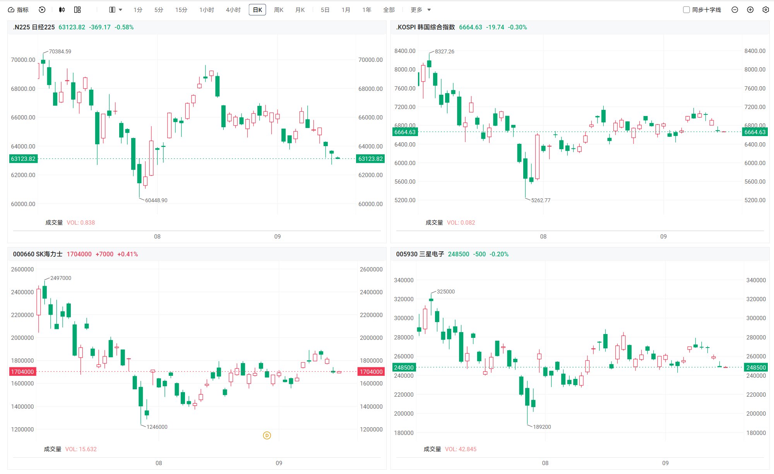
Task: Click the zoom in plus icon
Action: click(x=750, y=10)
